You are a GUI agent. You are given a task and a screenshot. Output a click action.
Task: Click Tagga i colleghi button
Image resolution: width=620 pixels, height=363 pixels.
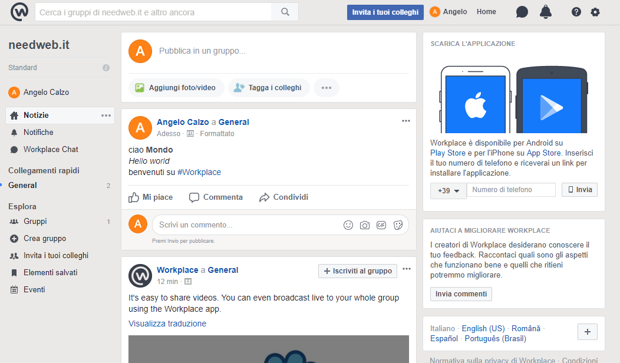coord(269,88)
